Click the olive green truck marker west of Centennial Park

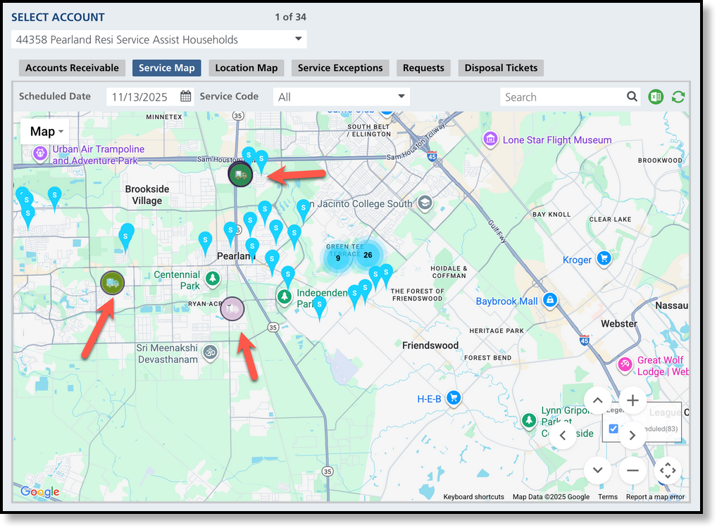click(113, 282)
